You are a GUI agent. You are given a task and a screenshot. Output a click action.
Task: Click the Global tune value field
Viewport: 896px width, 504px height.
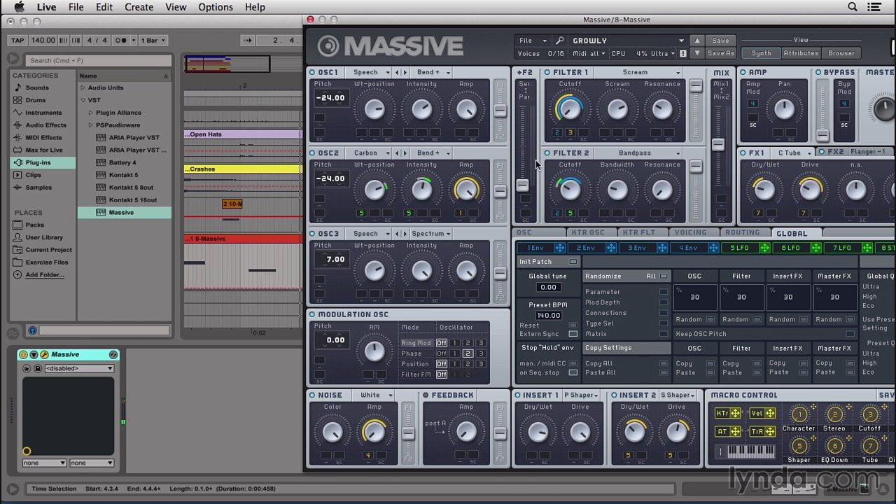pos(548,287)
